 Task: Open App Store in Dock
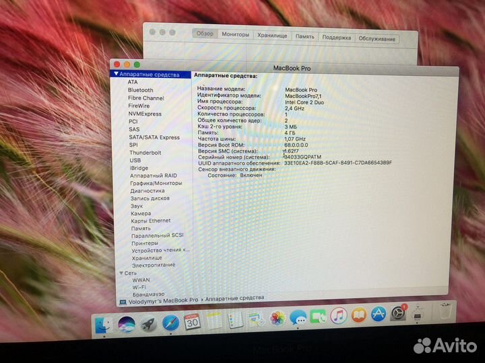[379, 314]
